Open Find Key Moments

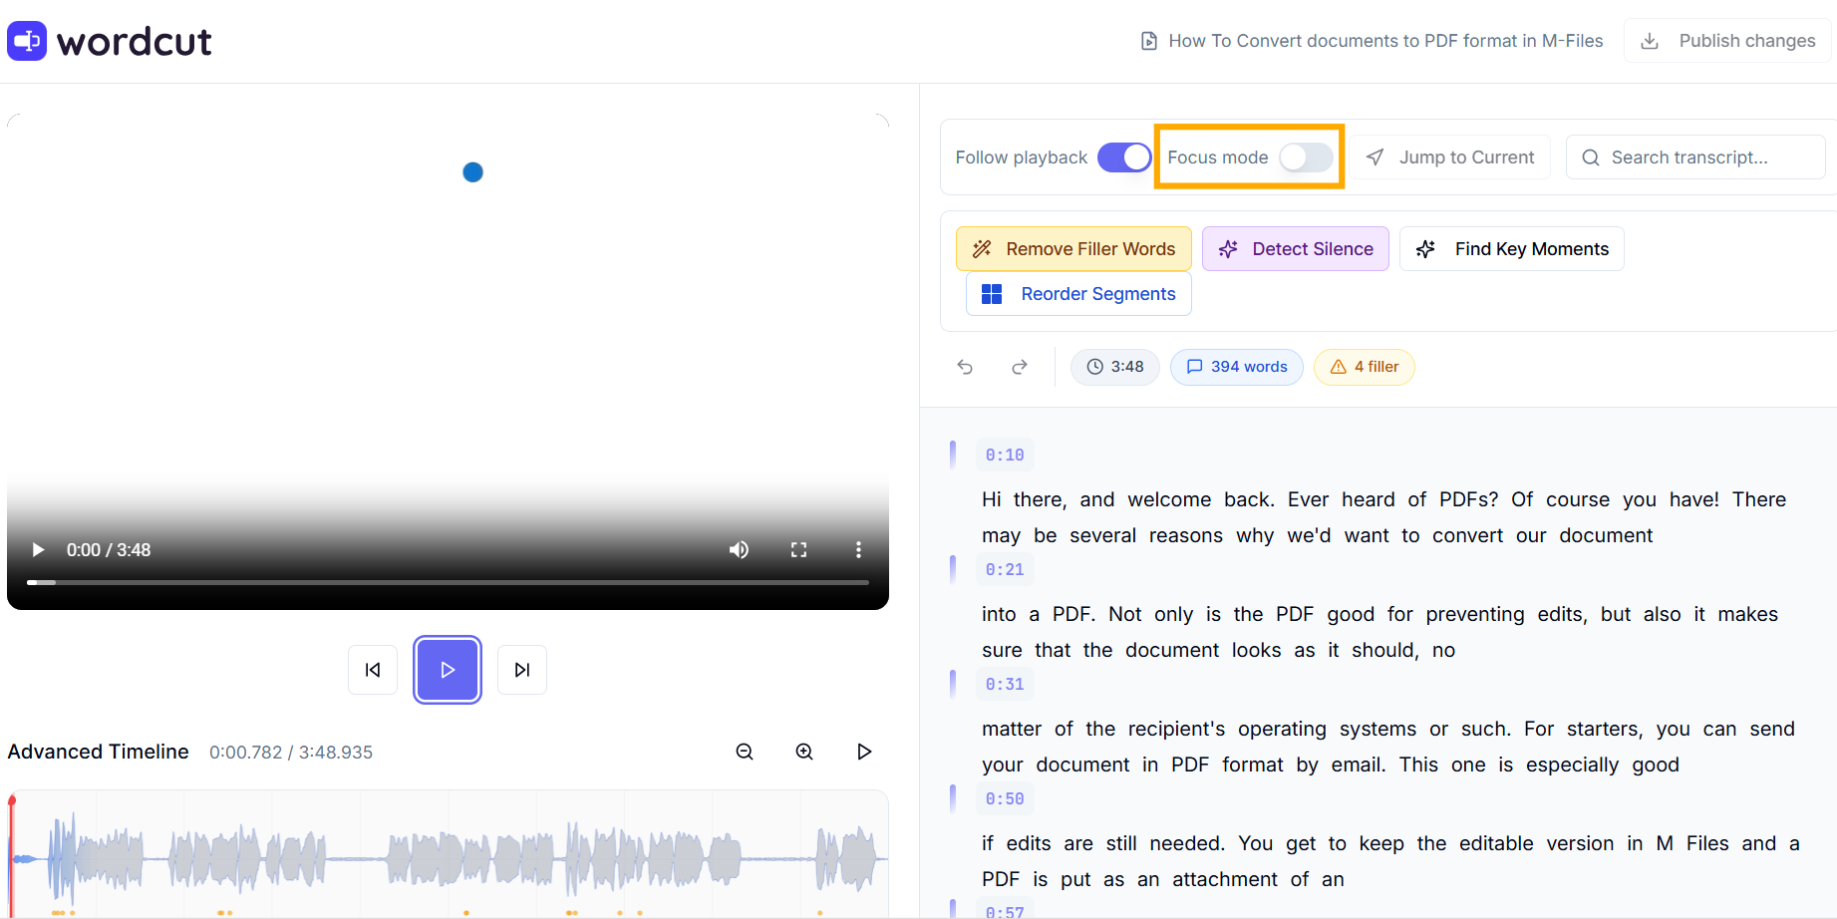1511,249
